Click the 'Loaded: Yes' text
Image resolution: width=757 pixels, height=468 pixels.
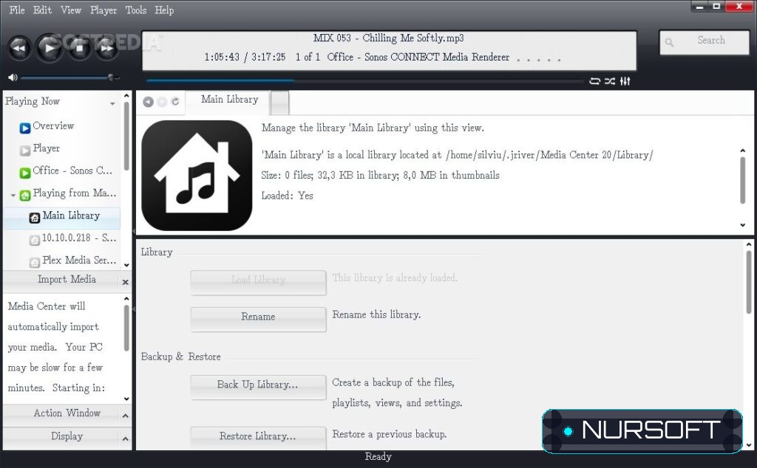click(288, 196)
